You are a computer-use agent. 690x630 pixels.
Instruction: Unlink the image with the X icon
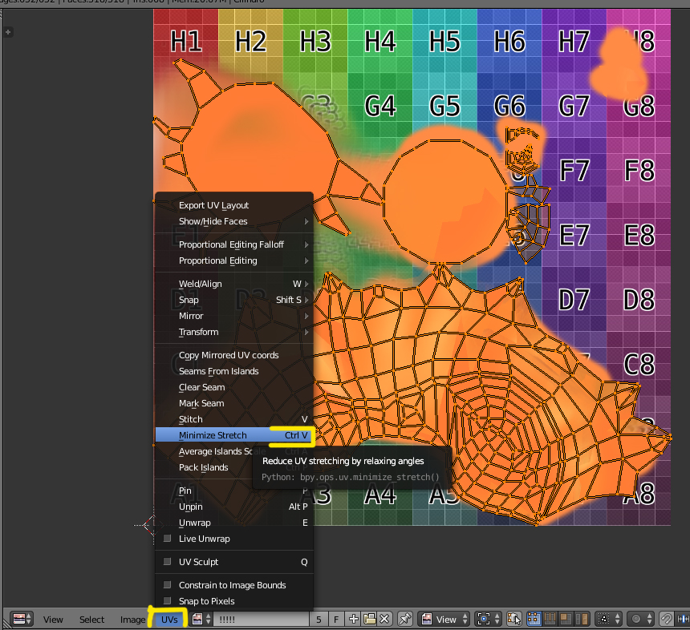pyautogui.click(x=385, y=619)
